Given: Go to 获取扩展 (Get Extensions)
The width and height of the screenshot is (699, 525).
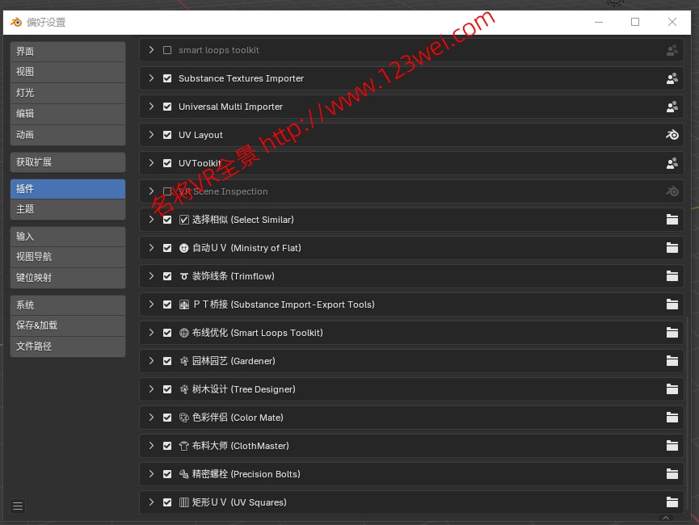Looking at the screenshot, I should pos(67,162).
